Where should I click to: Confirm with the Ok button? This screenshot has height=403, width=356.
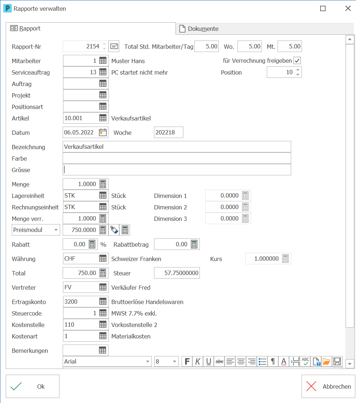pos(33,386)
